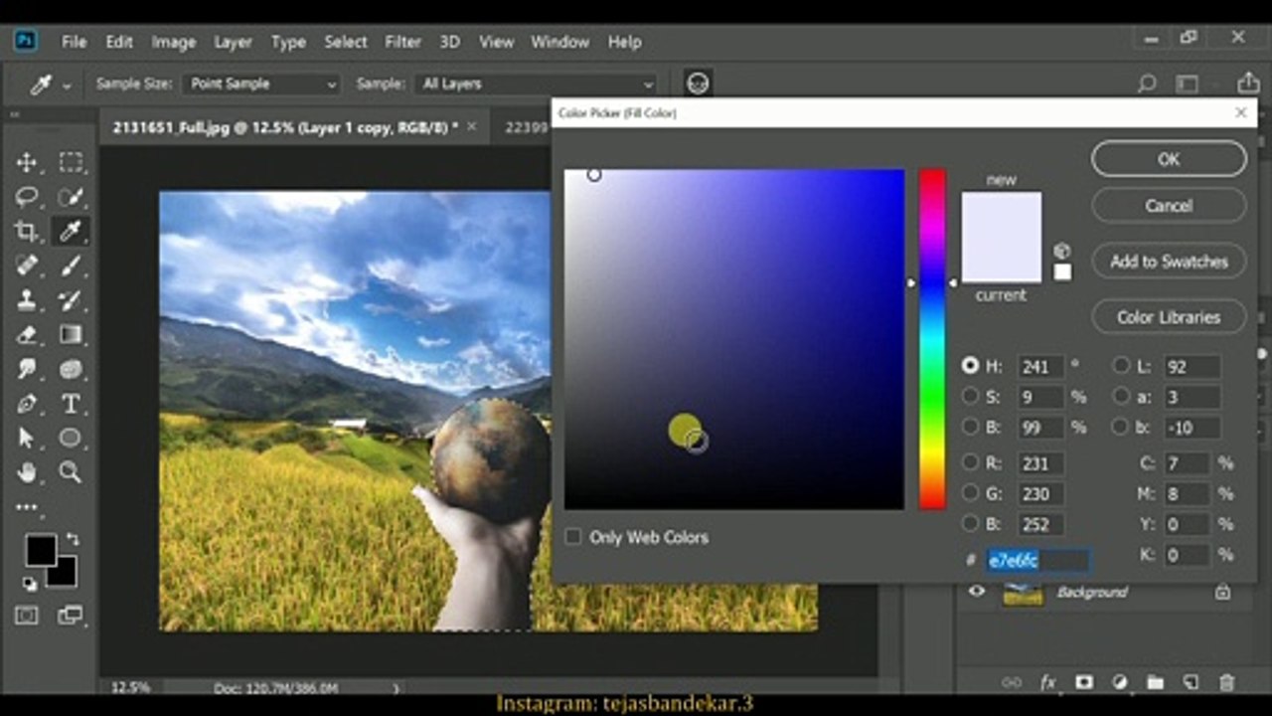The image size is (1272, 716).
Task: Select the Gradient tool
Action: [71, 335]
